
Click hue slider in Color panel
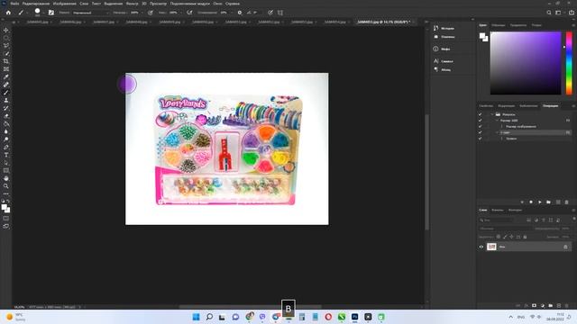point(569,63)
